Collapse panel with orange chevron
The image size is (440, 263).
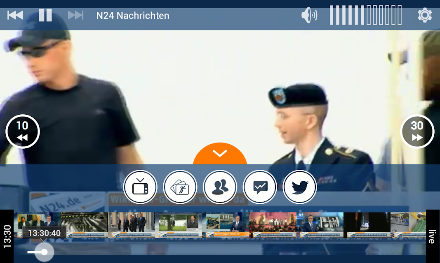(220, 153)
